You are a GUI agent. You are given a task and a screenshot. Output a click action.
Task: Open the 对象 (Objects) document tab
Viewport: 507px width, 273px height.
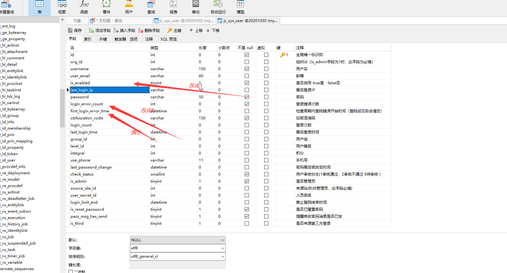(77, 21)
